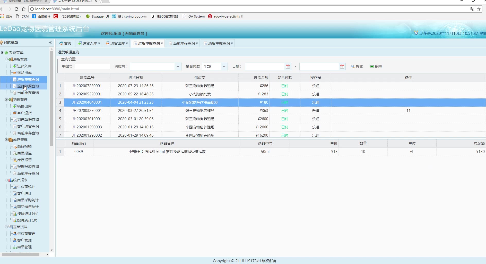Close the 退货单据查询 tab
The height and width of the screenshot is (264, 486).
pos(232,43)
